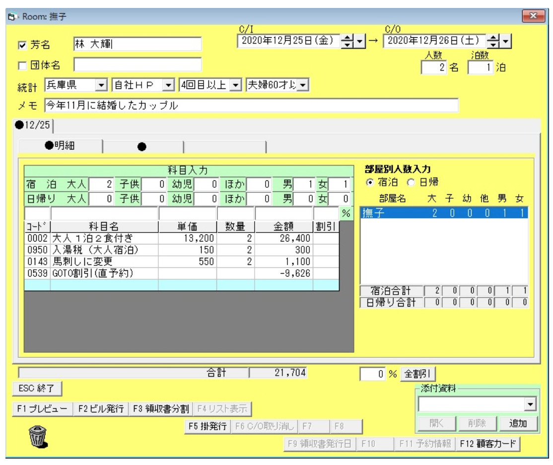
Task: Click the 全割引 button
Action: coord(416,373)
